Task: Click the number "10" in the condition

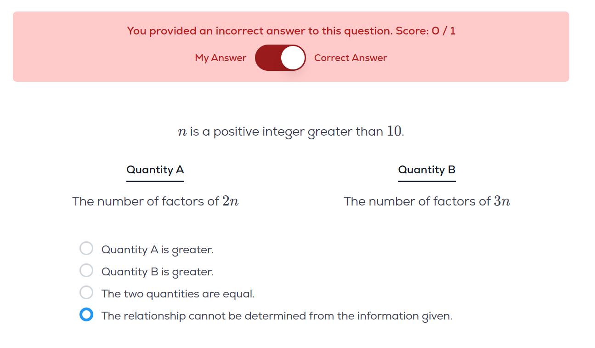Action: 394,131
